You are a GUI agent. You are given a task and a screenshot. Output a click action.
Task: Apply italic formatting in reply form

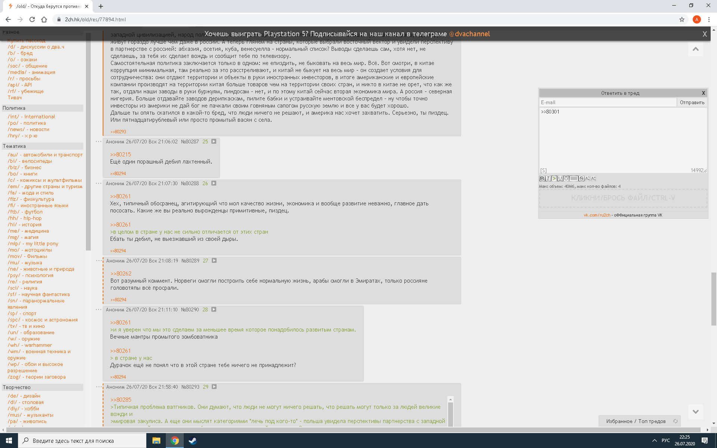tap(548, 178)
